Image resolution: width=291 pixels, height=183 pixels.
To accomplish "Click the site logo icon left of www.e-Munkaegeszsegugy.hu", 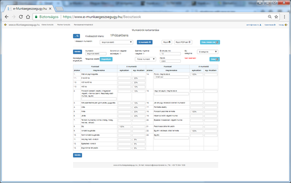I will pyautogui.click(x=5, y=24).
